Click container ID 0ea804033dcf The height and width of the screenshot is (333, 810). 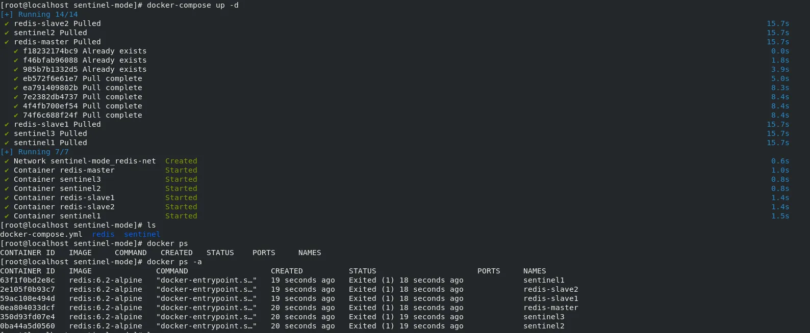pos(28,308)
